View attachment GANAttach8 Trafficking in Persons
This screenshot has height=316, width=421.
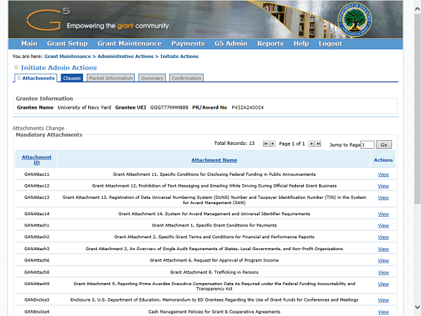click(x=383, y=272)
